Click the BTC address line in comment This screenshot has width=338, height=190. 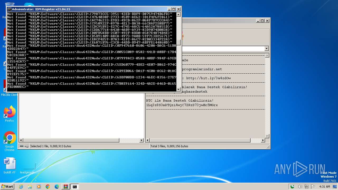182,105
